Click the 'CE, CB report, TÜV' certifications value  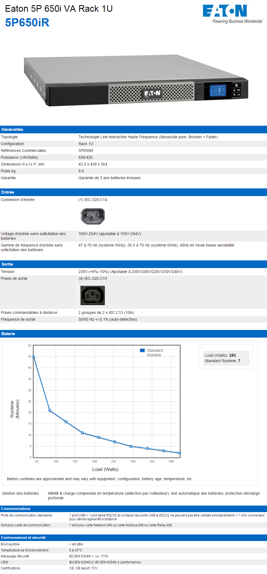[83, 568]
